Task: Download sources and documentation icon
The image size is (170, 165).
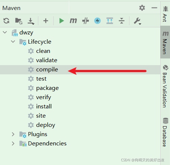Action: [31, 21]
